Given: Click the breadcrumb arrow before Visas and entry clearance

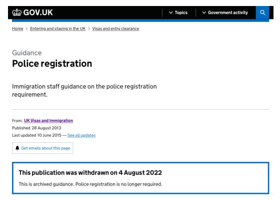Looking at the screenshot, I should click(89, 29).
